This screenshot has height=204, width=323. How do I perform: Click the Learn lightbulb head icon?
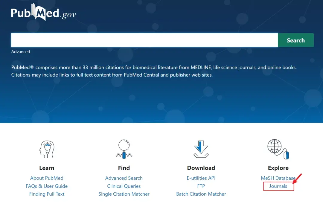pos(47,149)
